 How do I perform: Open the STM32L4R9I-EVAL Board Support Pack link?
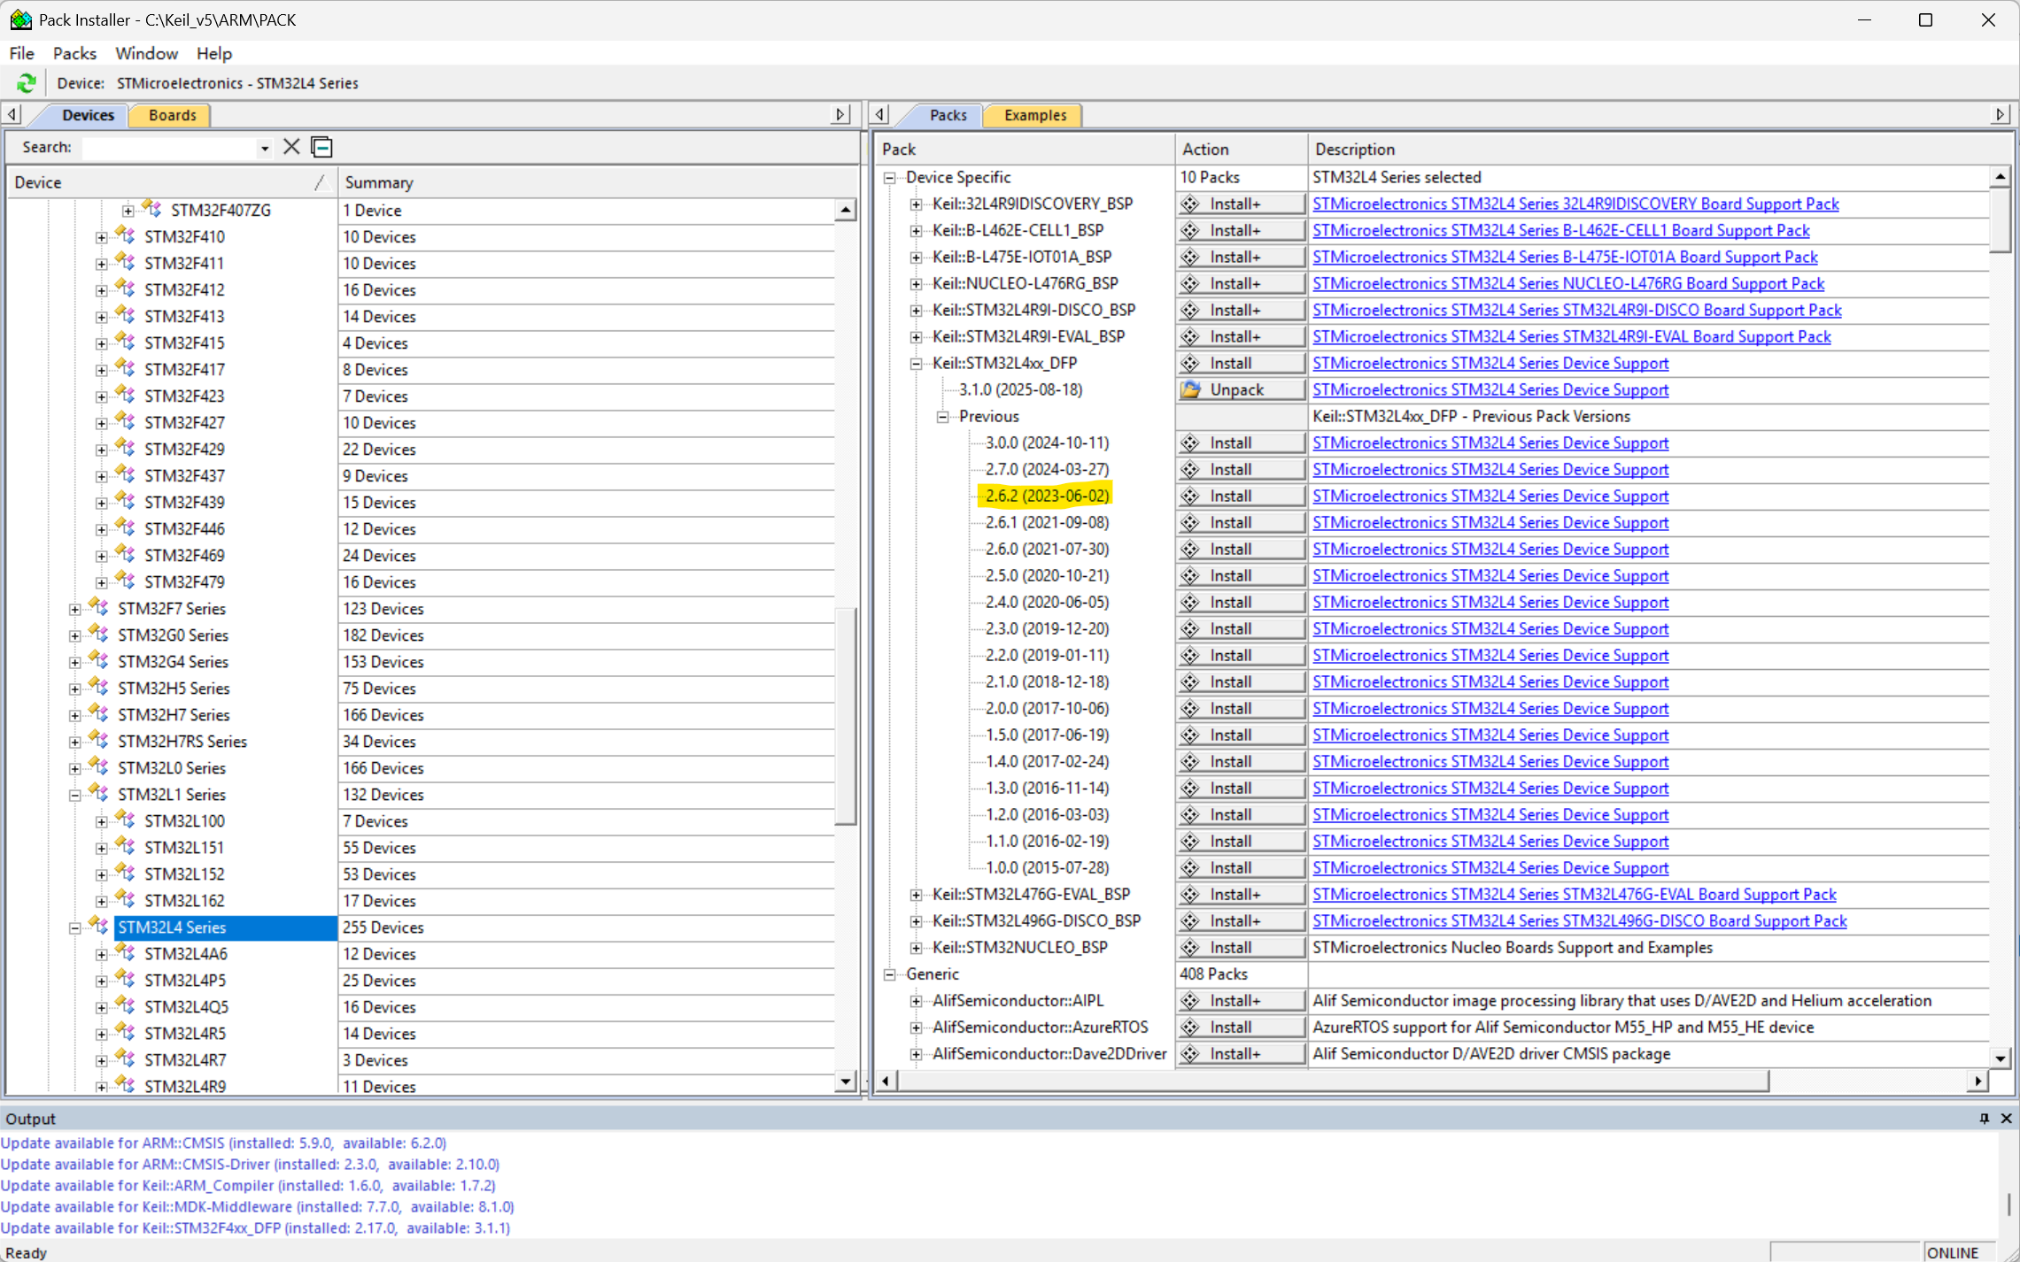point(1571,336)
